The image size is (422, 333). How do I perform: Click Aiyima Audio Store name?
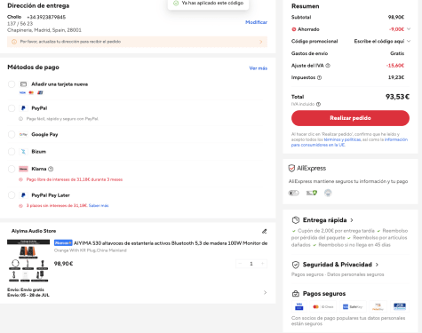[x=34, y=231]
